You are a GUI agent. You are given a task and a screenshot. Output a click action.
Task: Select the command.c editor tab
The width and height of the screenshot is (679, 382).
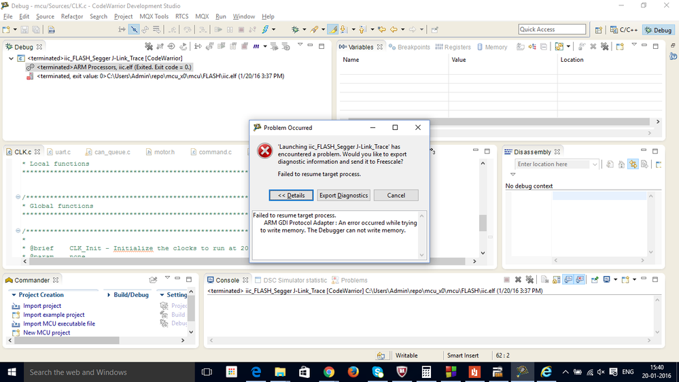(x=211, y=152)
